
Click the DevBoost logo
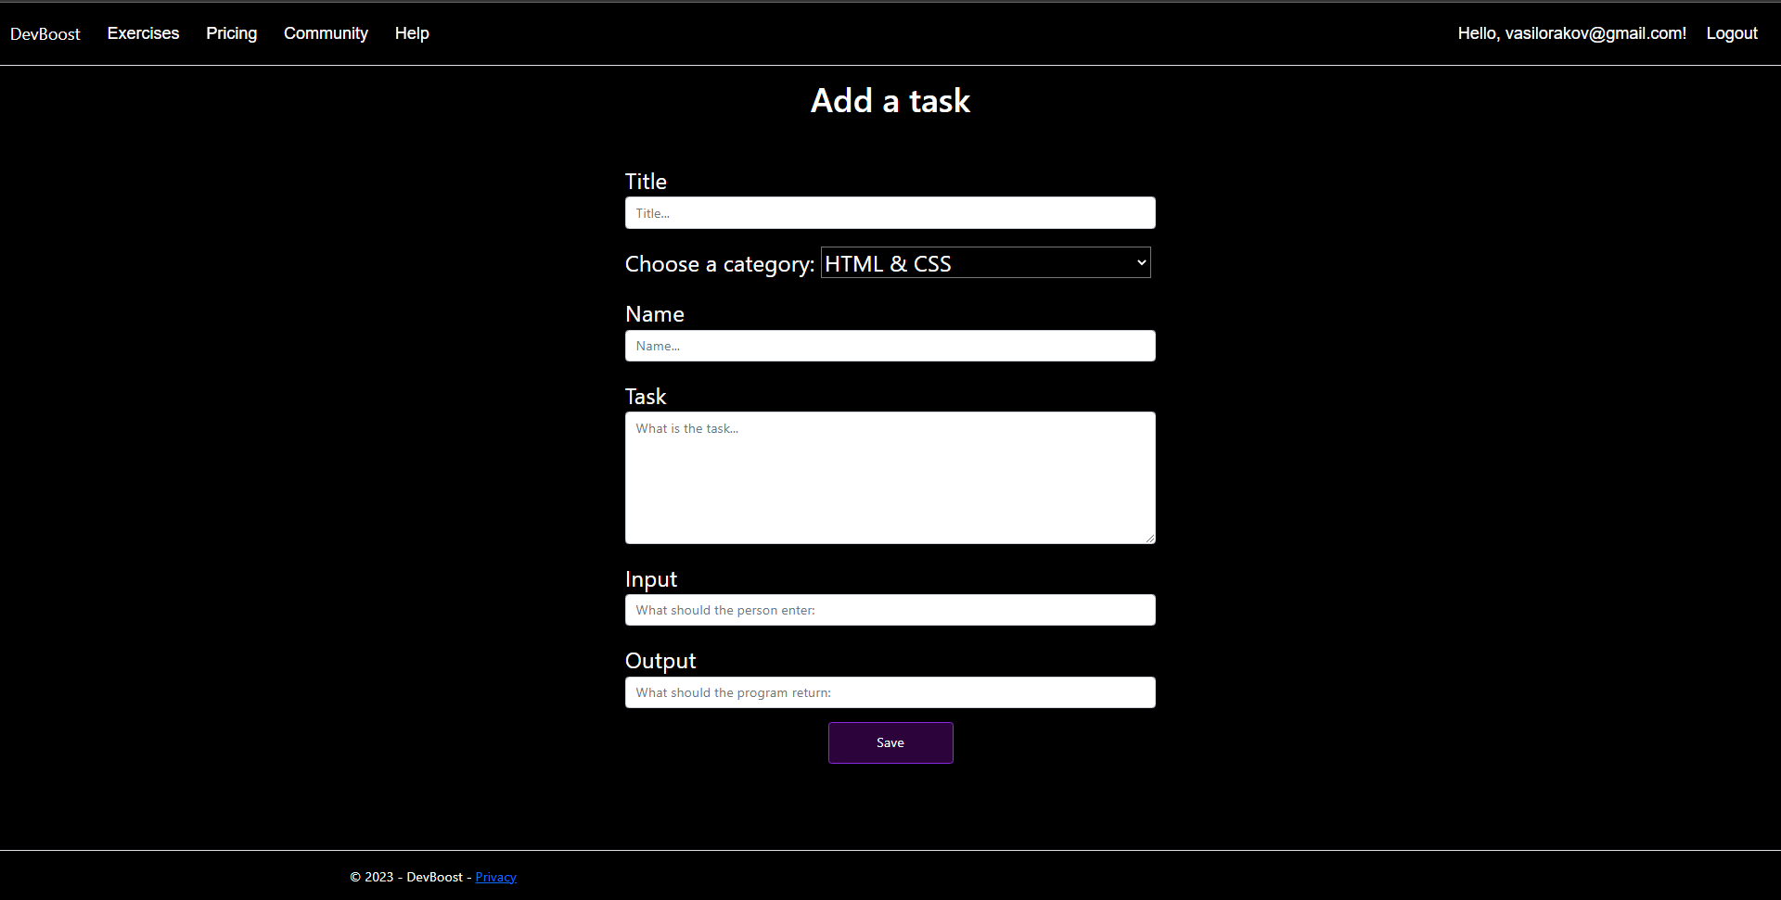(45, 33)
